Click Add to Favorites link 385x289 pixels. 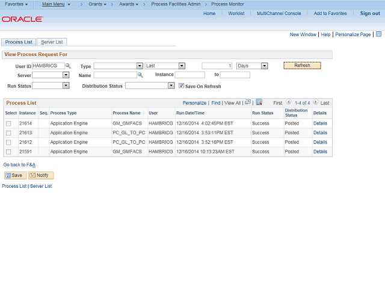click(x=330, y=13)
